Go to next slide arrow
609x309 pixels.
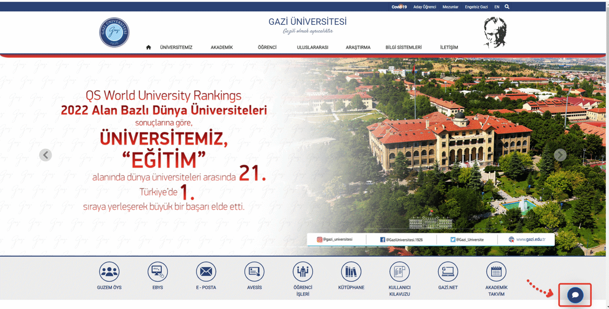point(560,155)
